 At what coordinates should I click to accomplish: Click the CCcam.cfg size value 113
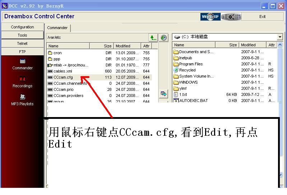[108, 77]
